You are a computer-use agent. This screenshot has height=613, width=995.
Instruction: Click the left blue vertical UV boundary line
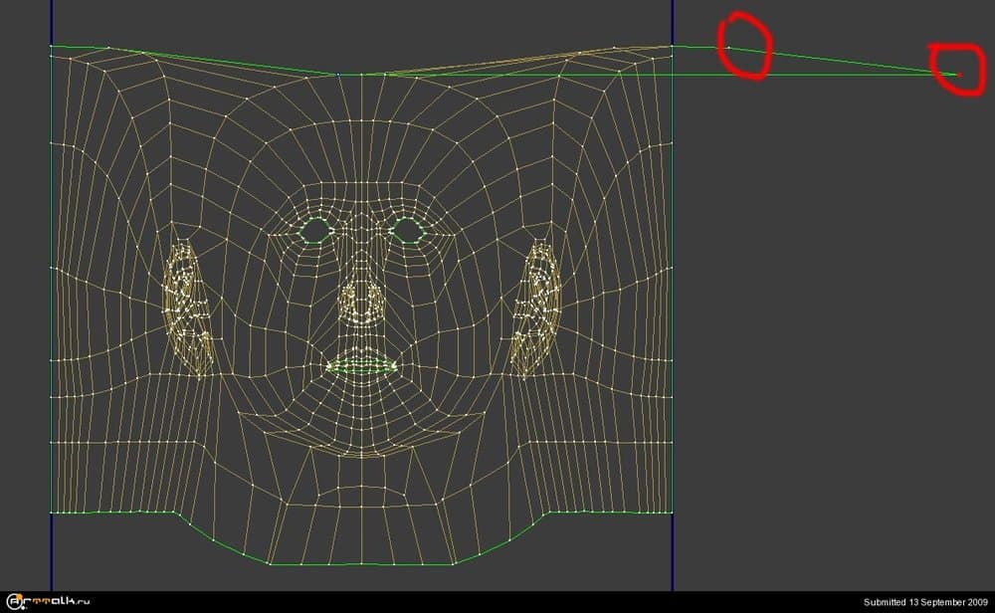[51, 299]
